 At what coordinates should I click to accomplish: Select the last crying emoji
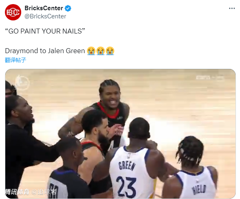pos(110,51)
